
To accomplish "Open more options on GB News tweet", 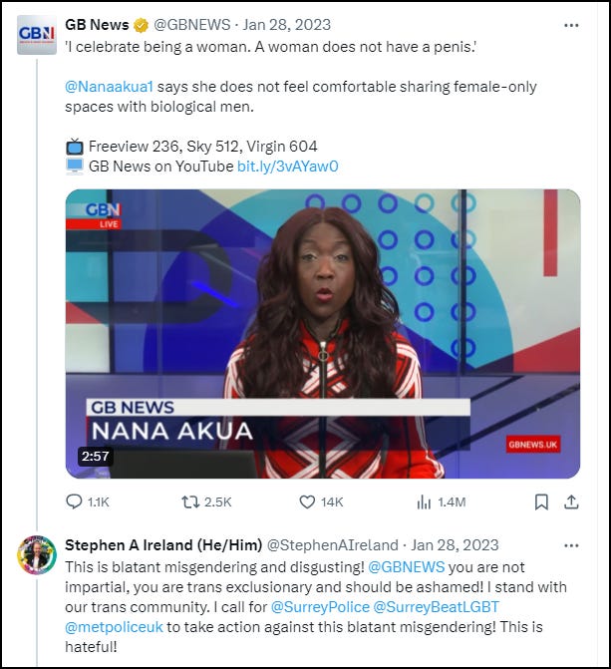I will coord(571,25).
